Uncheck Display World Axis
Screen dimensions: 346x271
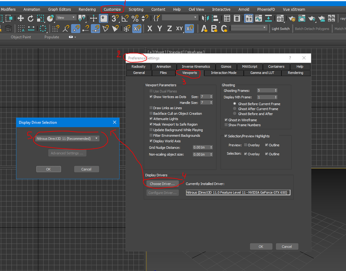(x=151, y=141)
